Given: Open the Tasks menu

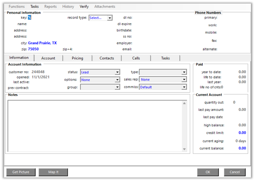Looking at the screenshot, I should tap(34, 7).
